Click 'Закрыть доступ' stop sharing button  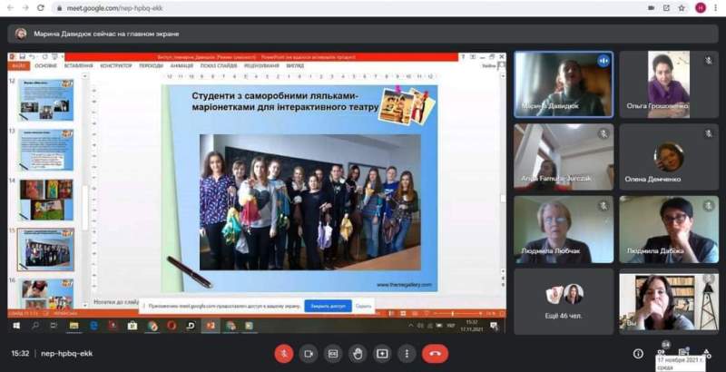point(328,307)
